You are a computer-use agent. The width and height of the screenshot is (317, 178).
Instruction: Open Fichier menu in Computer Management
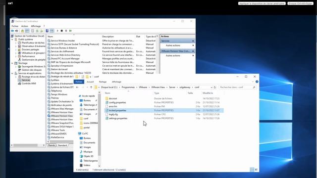[15, 26]
